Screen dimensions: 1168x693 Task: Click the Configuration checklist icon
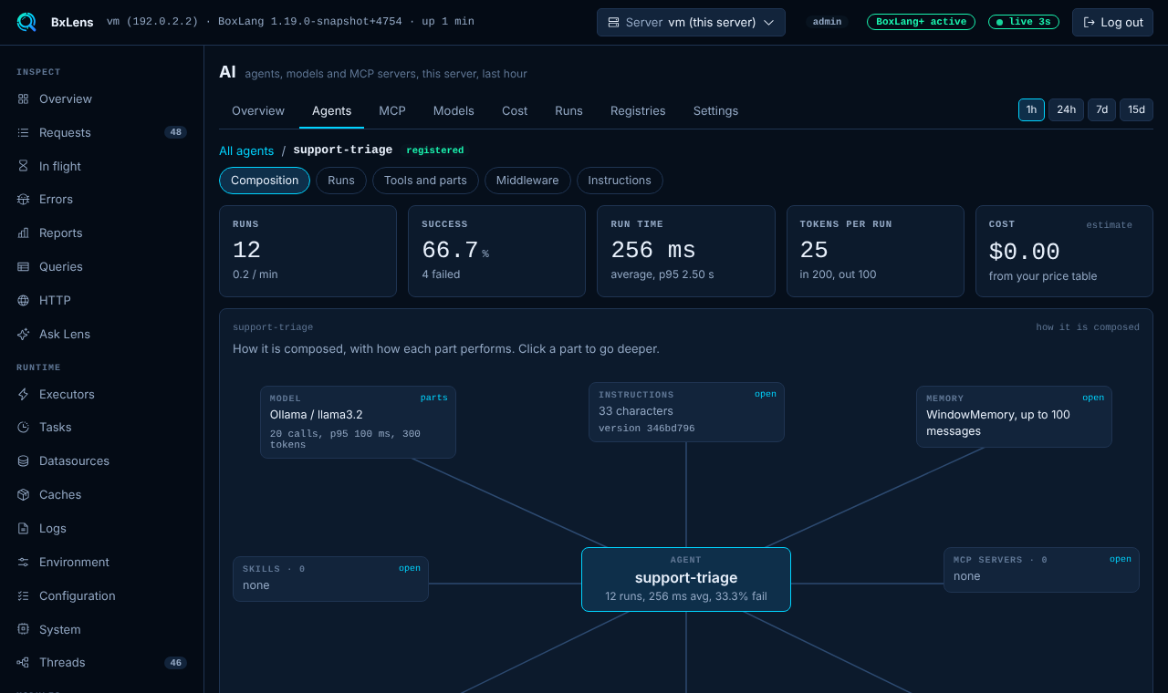pos(23,595)
